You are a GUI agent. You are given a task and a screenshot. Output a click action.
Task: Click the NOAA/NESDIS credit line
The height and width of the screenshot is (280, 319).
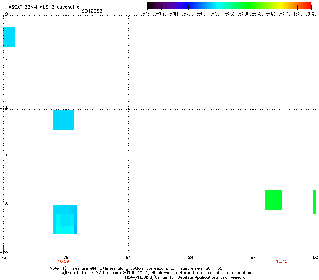186,277
